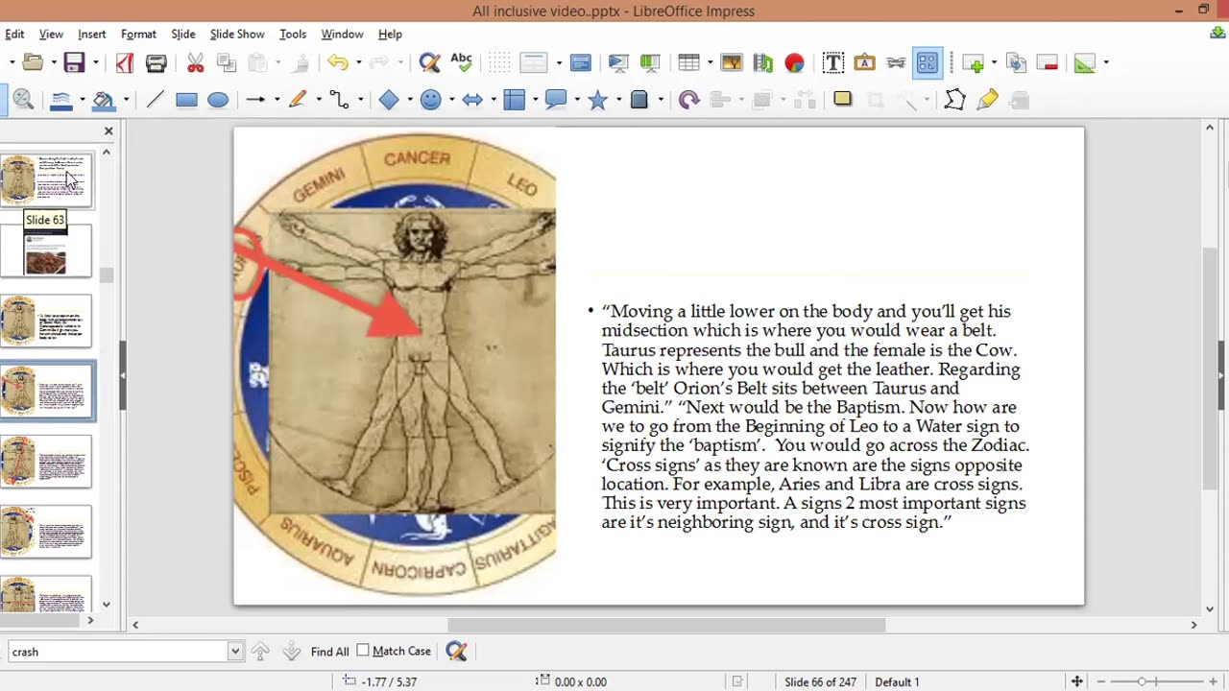Image resolution: width=1229 pixels, height=691 pixels.
Task: Click the horizontal scrollbar below the slide
Action: (664, 625)
